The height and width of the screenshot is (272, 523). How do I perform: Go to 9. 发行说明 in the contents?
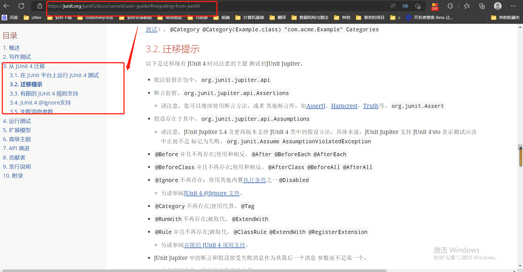coord(17,167)
